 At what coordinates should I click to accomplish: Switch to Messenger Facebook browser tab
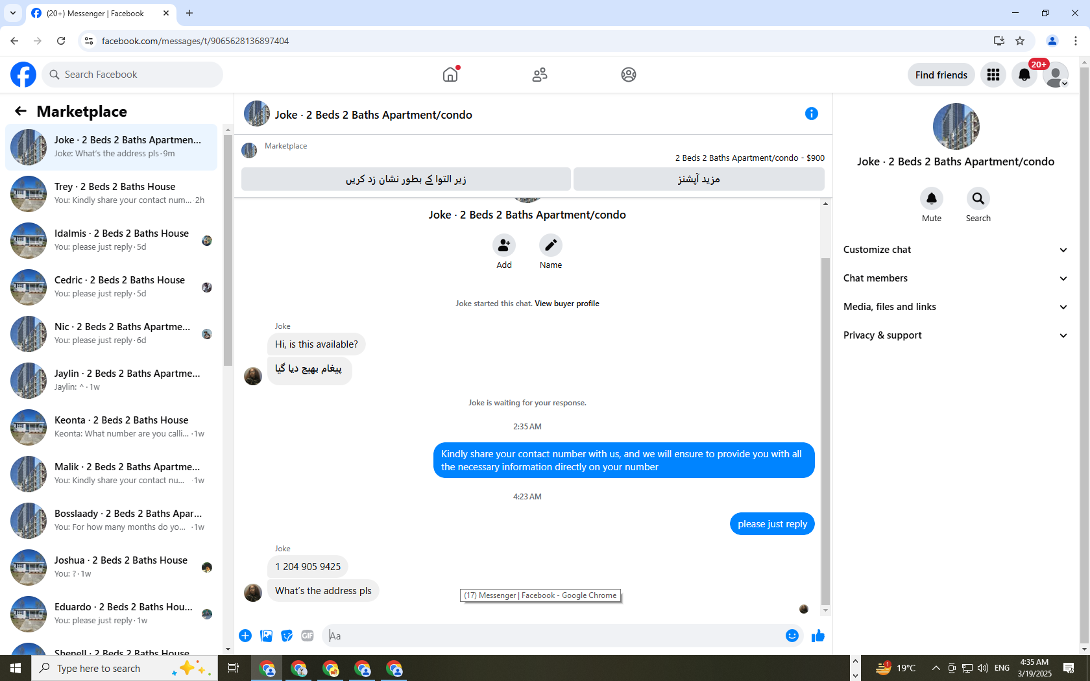pyautogui.click(x=101, y=13)
